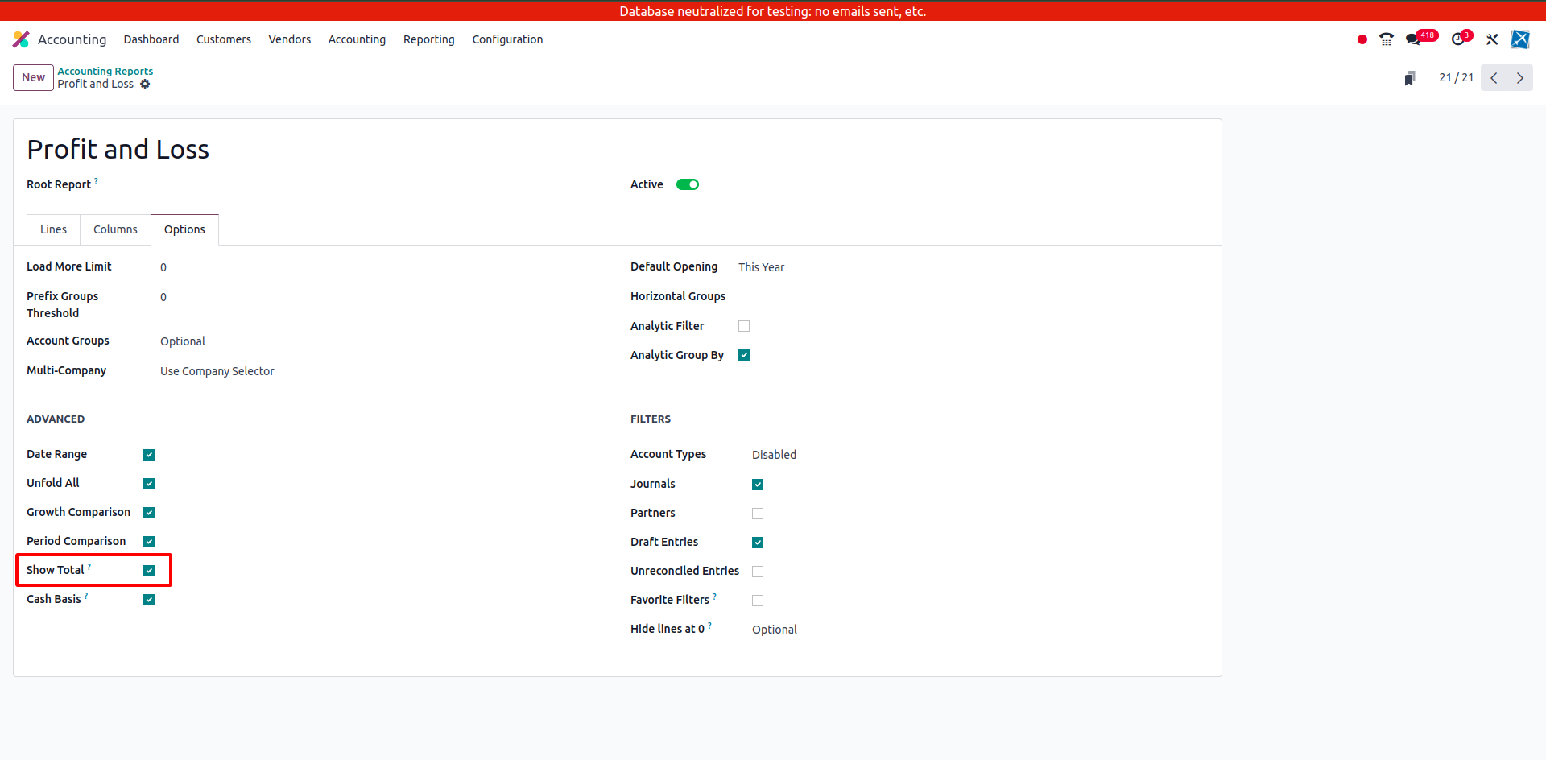
Task: Uncheck the Show Total checkbox
Action: point(149,571)
